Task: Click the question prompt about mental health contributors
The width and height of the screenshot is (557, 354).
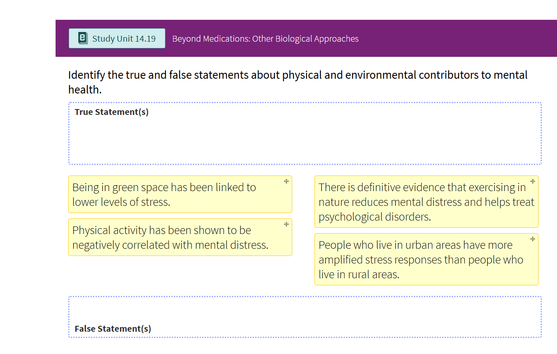Action: [297, 82]
